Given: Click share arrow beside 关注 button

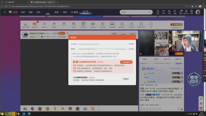Looking at the screenshot, I should point(67,34).
